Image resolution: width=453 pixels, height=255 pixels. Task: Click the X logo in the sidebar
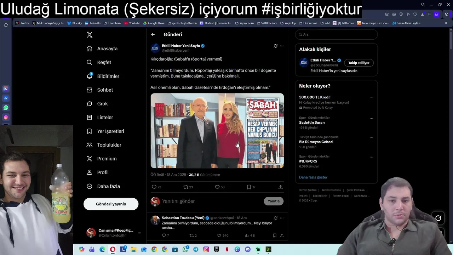(x=90, y=35)
